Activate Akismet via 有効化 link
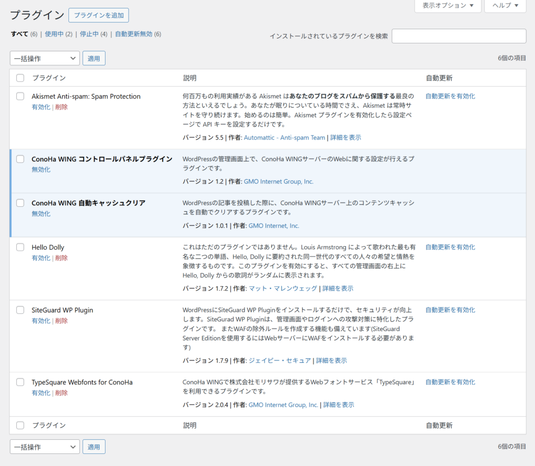The height and width of the screenshot is (466, 535). pyautogui.click(x=41, y=107)
